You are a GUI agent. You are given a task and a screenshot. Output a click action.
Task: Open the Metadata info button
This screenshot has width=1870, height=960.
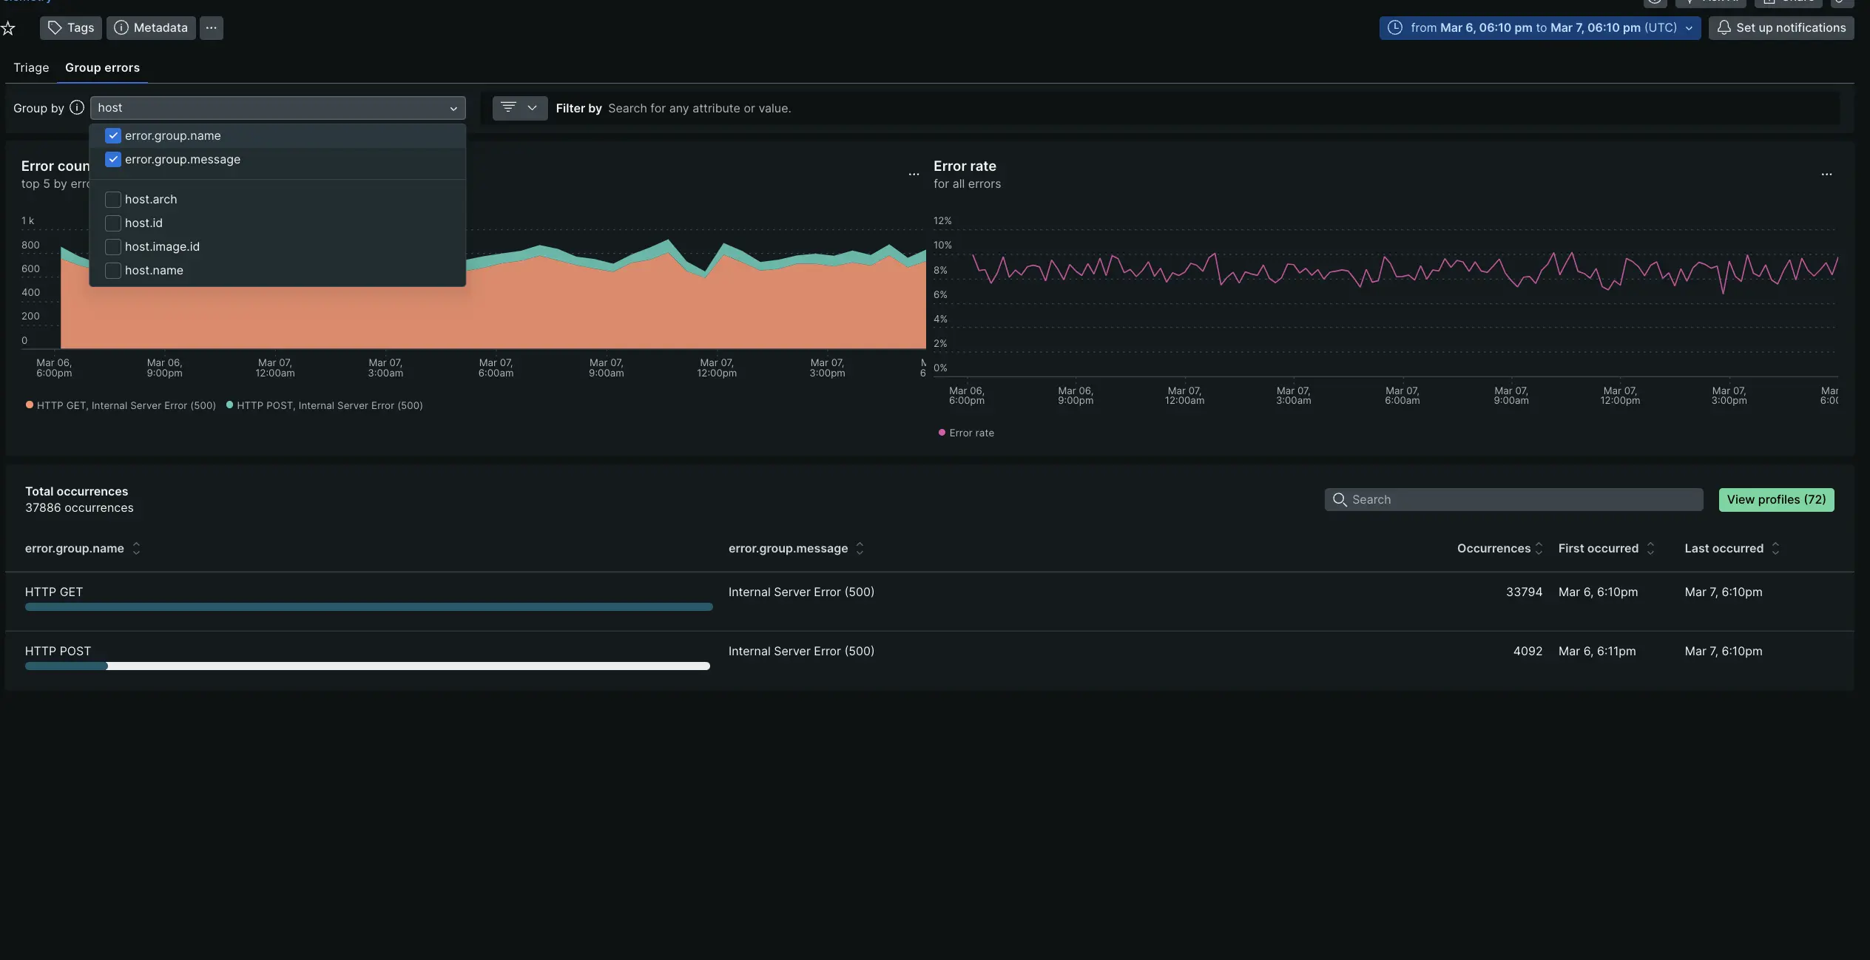click(151, 28)
